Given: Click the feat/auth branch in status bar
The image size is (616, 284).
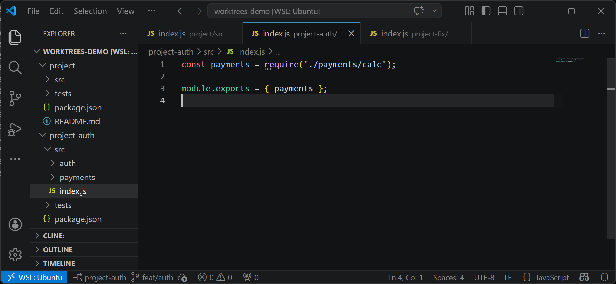Looking at the screenshot, I should (x=152, y=277).
